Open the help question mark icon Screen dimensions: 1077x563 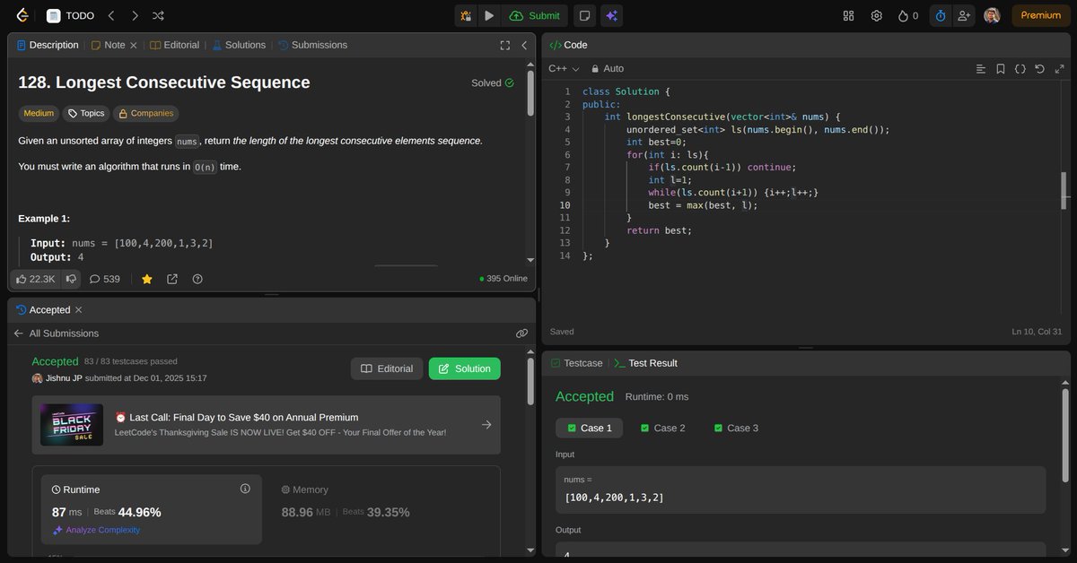coord(197,279)
